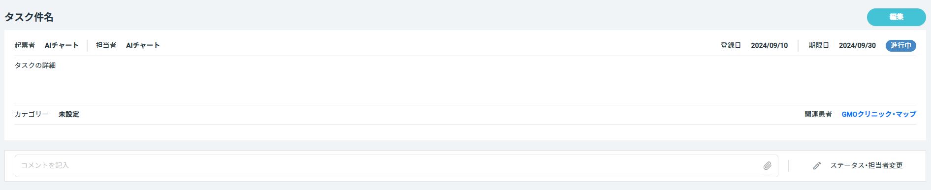Click the paperclip attachment icon
This screenshot has width=931, height=190.
tap(767, 166)
